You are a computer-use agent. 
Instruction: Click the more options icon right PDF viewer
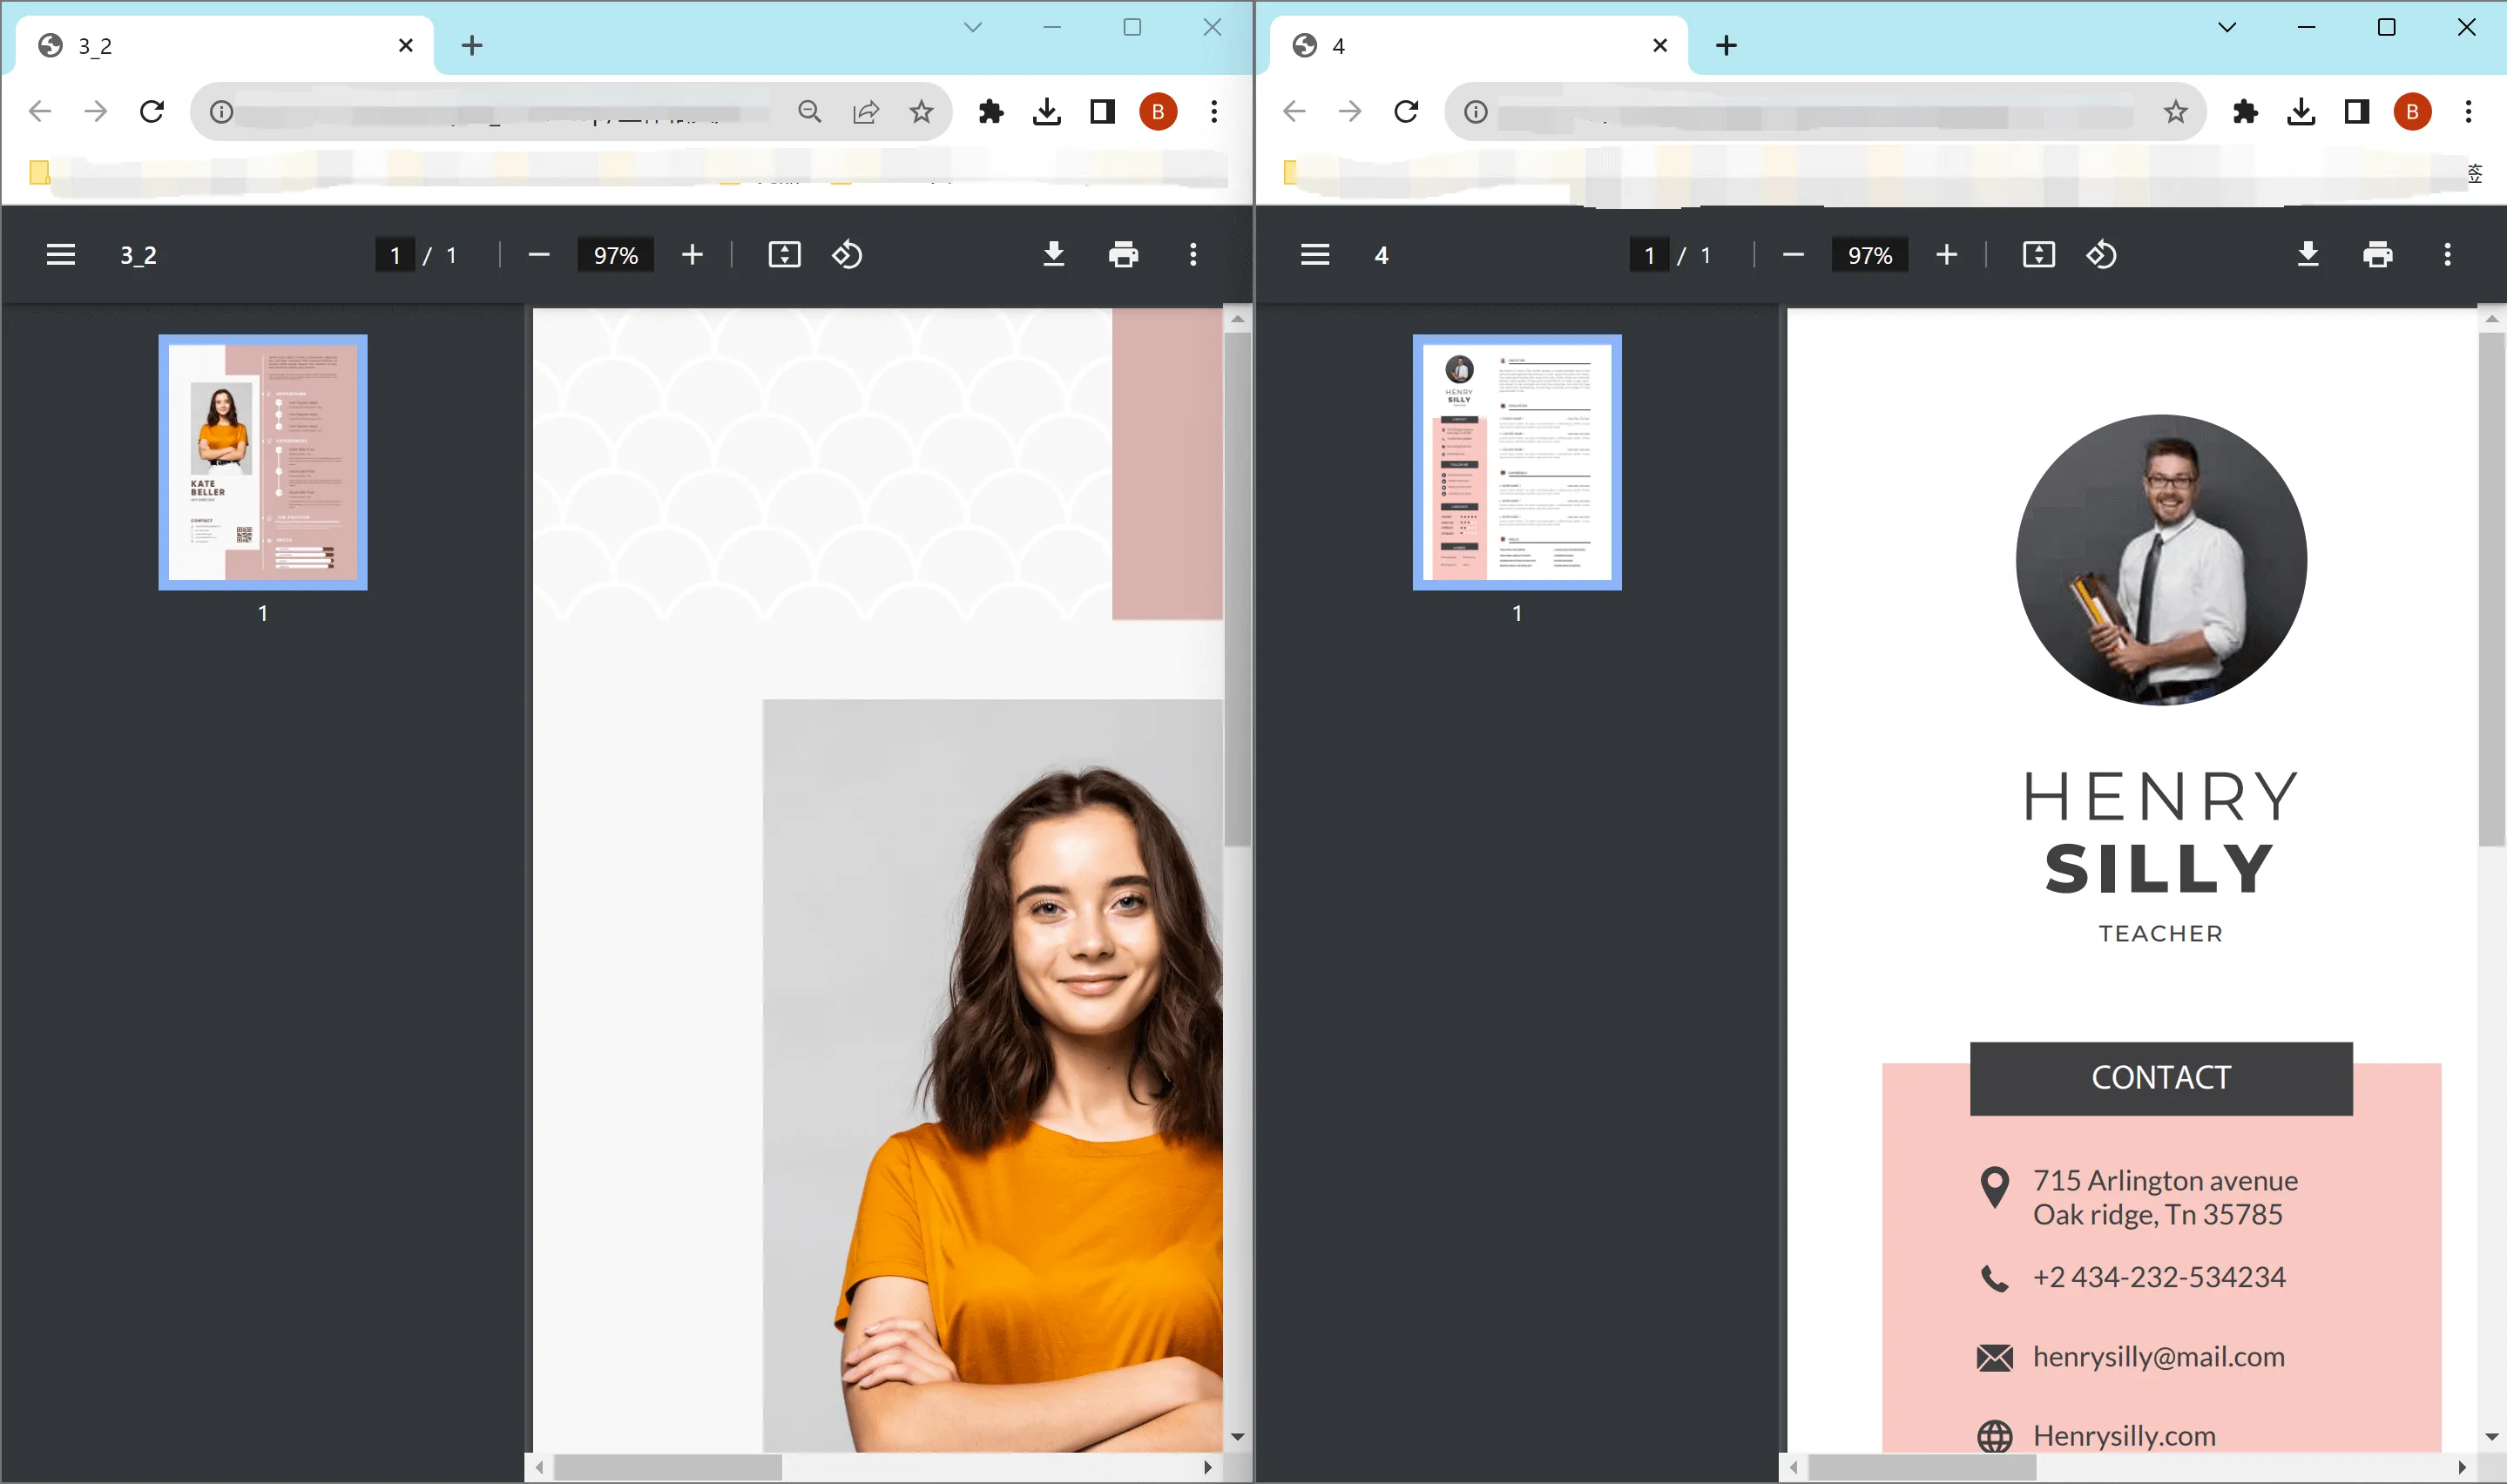[2449, 254]
